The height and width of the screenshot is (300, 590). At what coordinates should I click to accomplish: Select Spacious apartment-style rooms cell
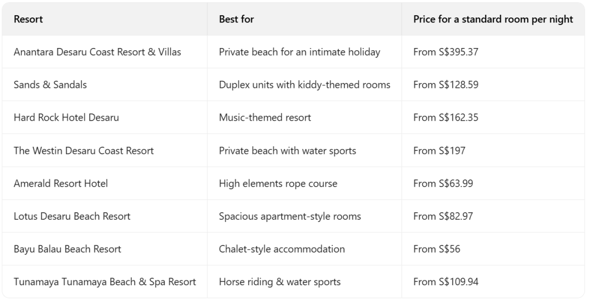pos(290,216)
